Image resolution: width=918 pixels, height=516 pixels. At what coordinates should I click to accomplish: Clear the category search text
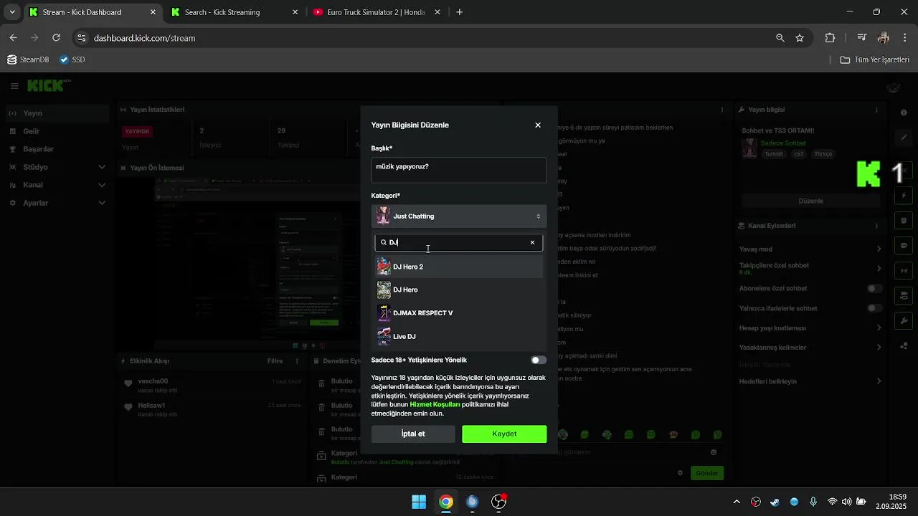click(532, 242)
